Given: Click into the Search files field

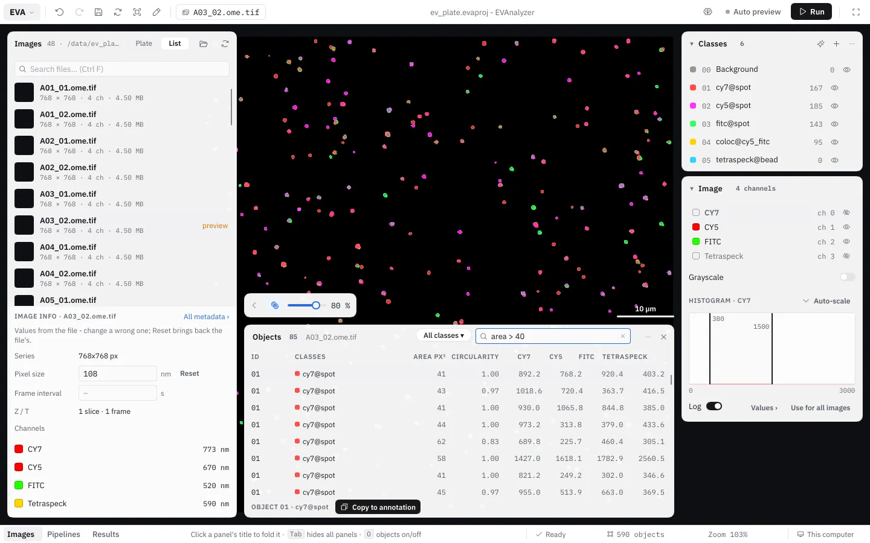Looking at the screenshot, I should [122, 69].
